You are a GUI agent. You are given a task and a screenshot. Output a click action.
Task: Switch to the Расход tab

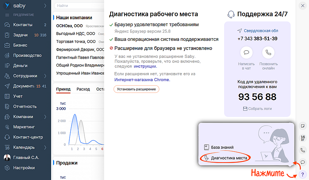pyautogui.click(x=83, y=89)
